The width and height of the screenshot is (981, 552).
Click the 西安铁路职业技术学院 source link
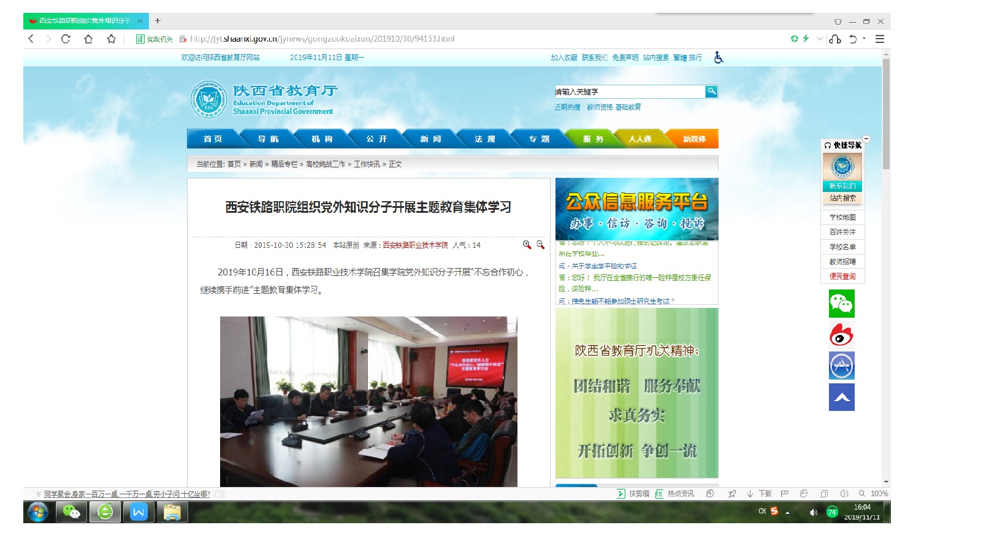pos(415,245)
